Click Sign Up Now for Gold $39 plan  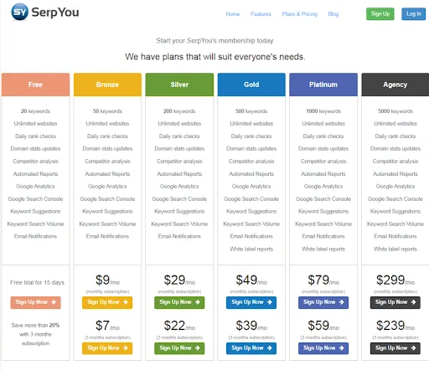click(x=251, y=348)
